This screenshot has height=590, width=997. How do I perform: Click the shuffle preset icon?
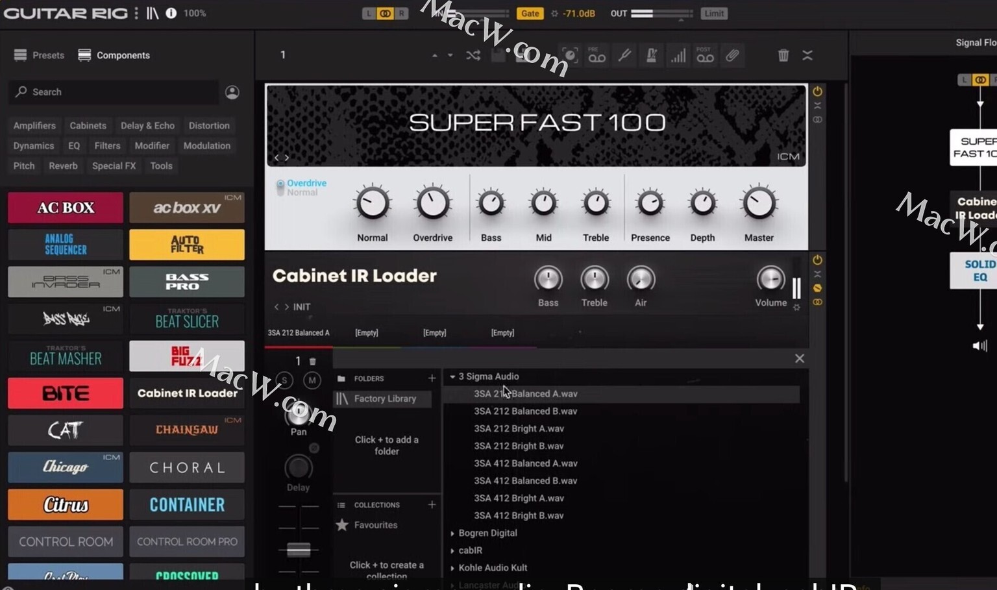(473, 55)
